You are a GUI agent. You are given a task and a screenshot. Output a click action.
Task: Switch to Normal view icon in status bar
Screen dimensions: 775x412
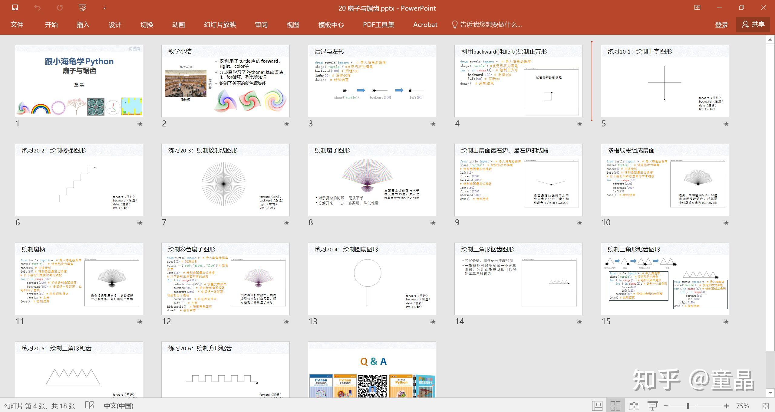click(x=597, y=406)
